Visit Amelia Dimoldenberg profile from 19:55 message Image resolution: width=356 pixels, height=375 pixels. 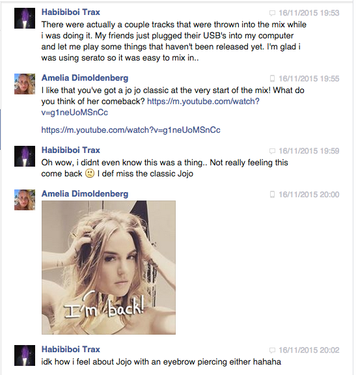pos(85,78)
